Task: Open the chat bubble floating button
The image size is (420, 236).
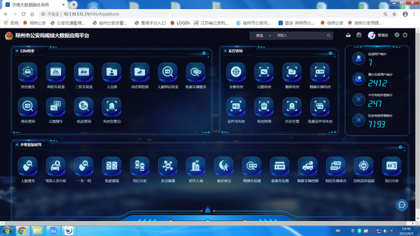Action: click(x=402, y=205)
